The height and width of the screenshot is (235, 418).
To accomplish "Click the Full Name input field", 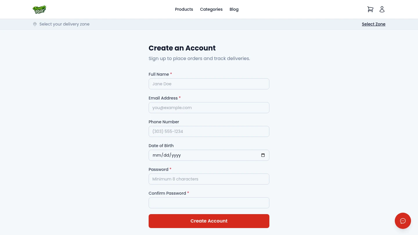I will pos(209,84).
